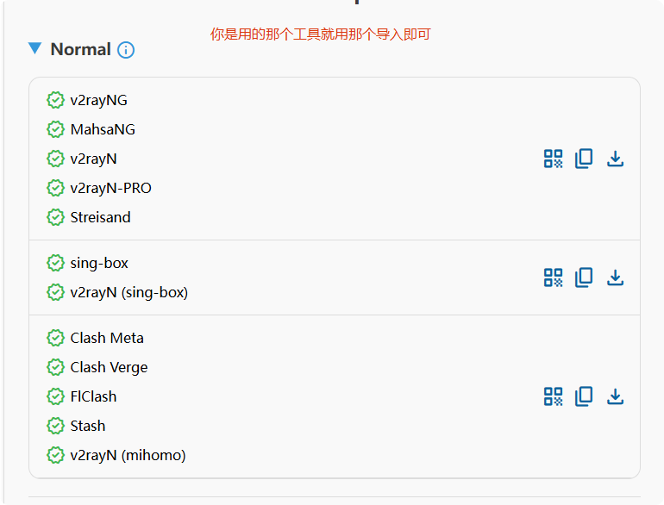
Task: Show QR code for the v2rayNG group
Action: [553, 159]
